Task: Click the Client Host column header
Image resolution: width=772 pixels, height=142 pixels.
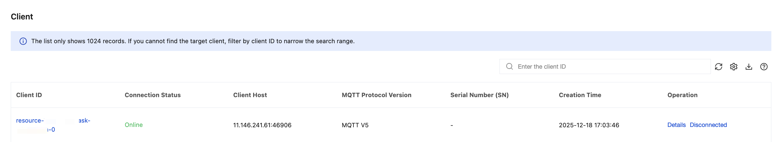Action: [x=250, y=95]
